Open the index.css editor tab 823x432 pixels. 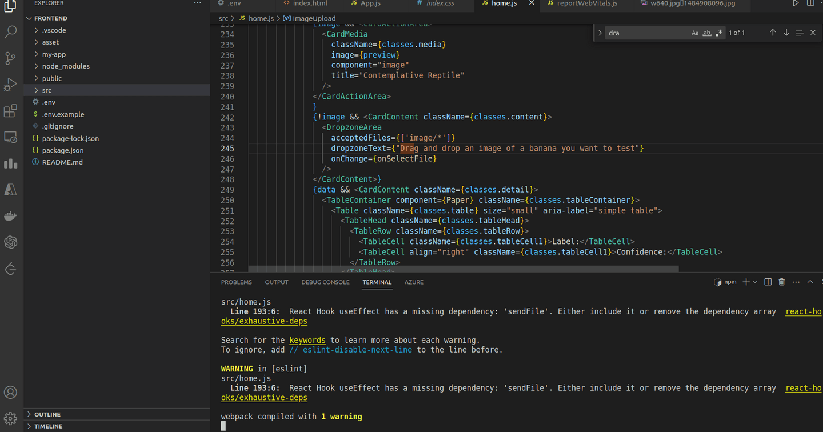440,3
